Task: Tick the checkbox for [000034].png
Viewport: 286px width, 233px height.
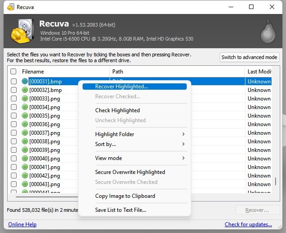Action: tap(14, 107)
